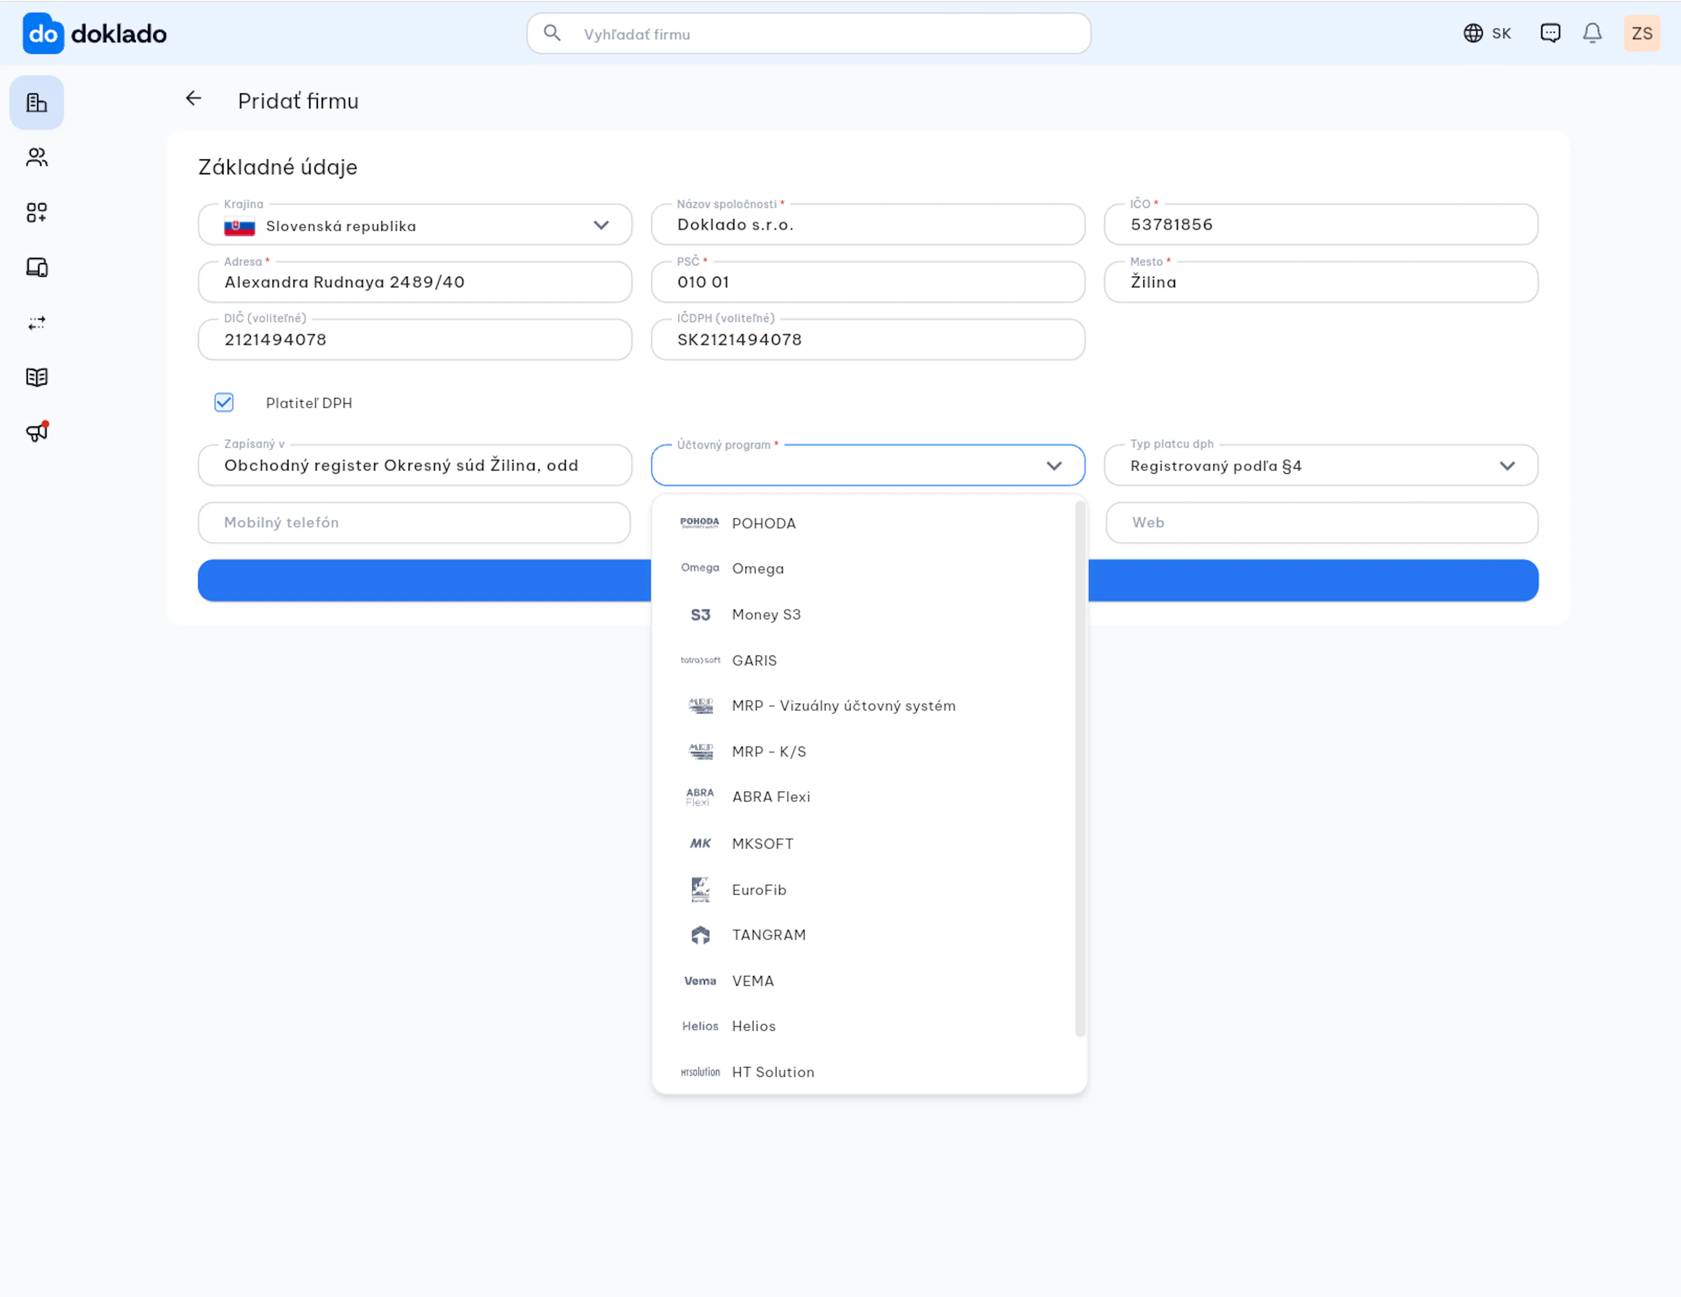The width and height of the screenshot is (1681, 1297).
Task: Click the tatra soft GARIS logo
Action: point(700,660)
